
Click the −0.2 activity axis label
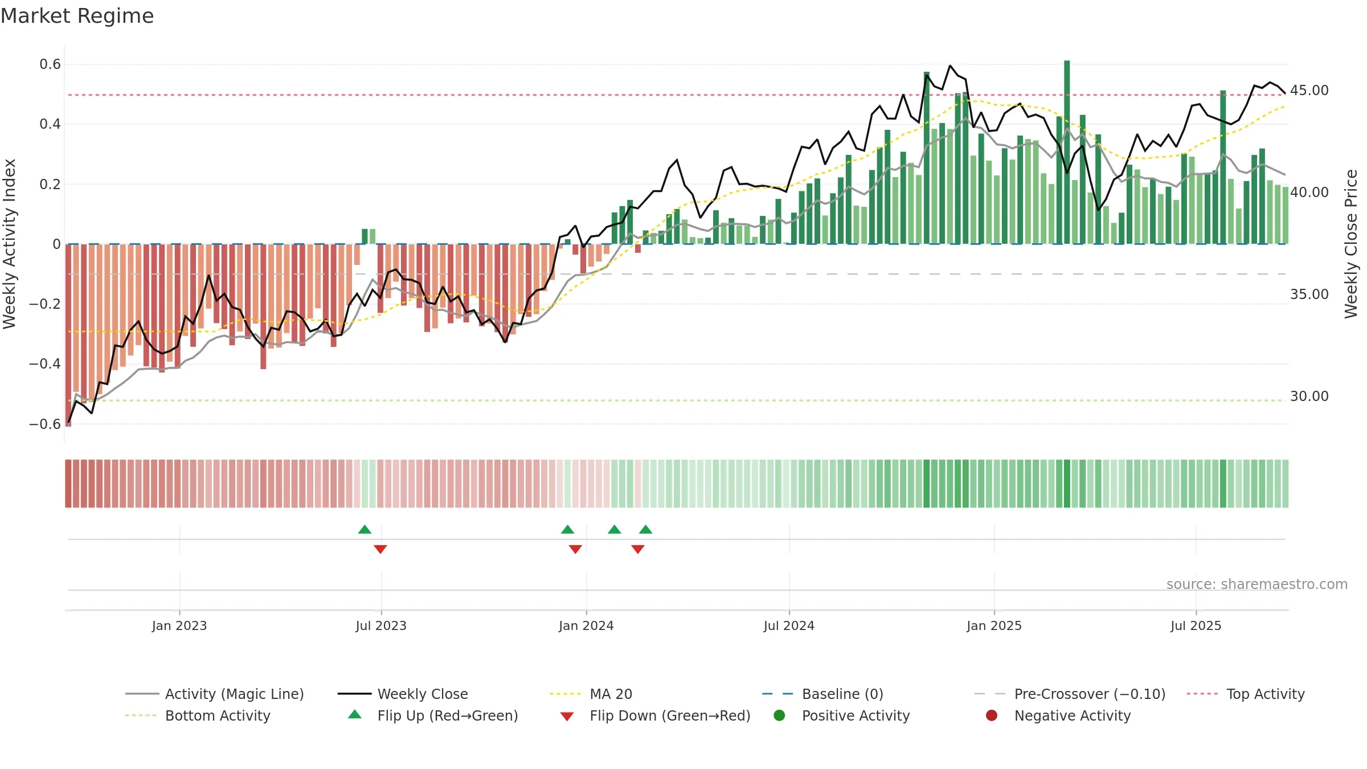pyautogui.click(x=45, y=304)
